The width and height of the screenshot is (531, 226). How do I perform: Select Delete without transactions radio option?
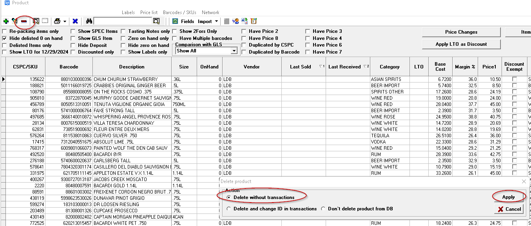(229, 197)
